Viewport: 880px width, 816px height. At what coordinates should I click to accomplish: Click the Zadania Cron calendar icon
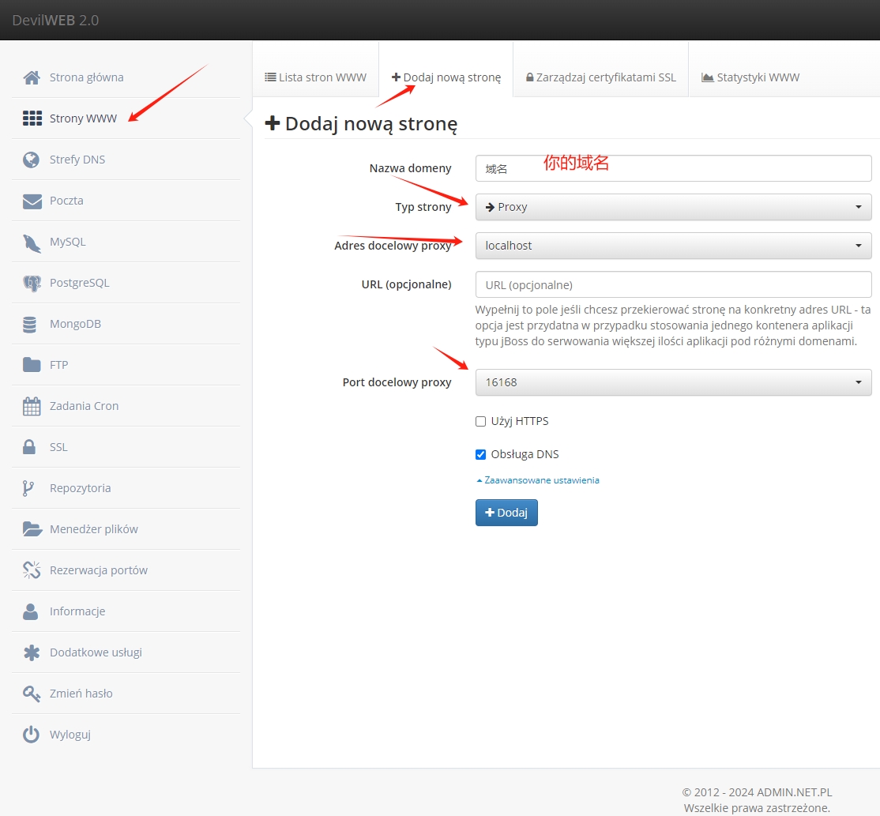click(32, 406)
